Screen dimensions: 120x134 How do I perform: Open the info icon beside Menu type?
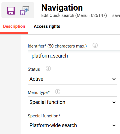58,92
